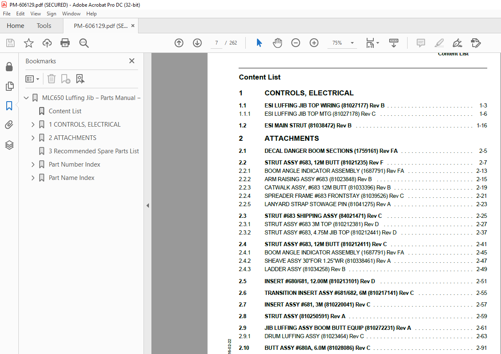This screenshot has height=354, width=501.
Task: Open security lock panel in sidebar
Action: tap(9, 67)
